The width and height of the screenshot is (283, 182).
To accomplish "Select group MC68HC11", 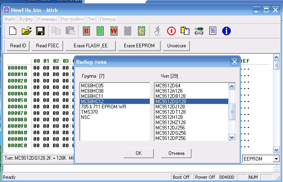I will click(115, 96).
